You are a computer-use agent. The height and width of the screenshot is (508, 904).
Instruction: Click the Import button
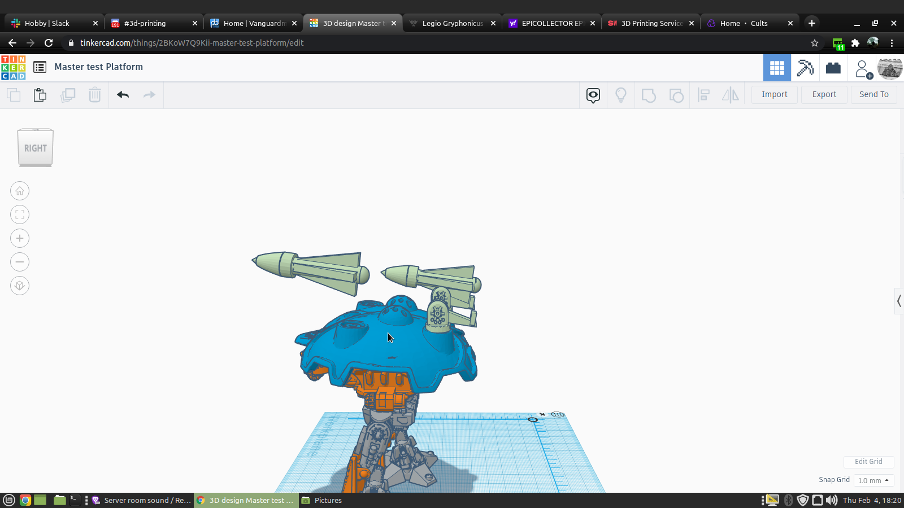pos(775,94)
